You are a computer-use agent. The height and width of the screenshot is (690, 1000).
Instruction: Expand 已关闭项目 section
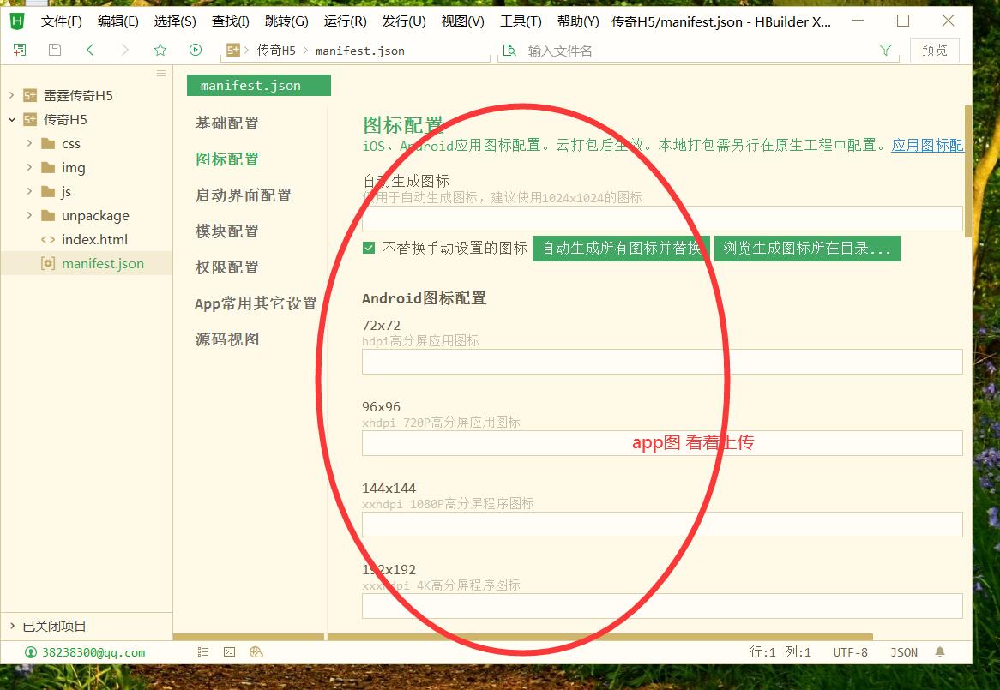(x=12, y=627)
